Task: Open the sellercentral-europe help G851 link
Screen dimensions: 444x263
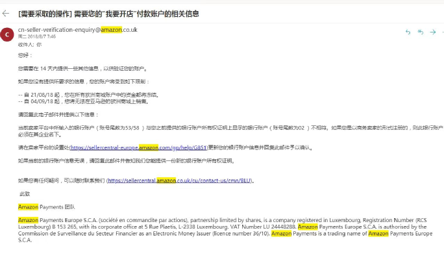Action: click(138, 147)
